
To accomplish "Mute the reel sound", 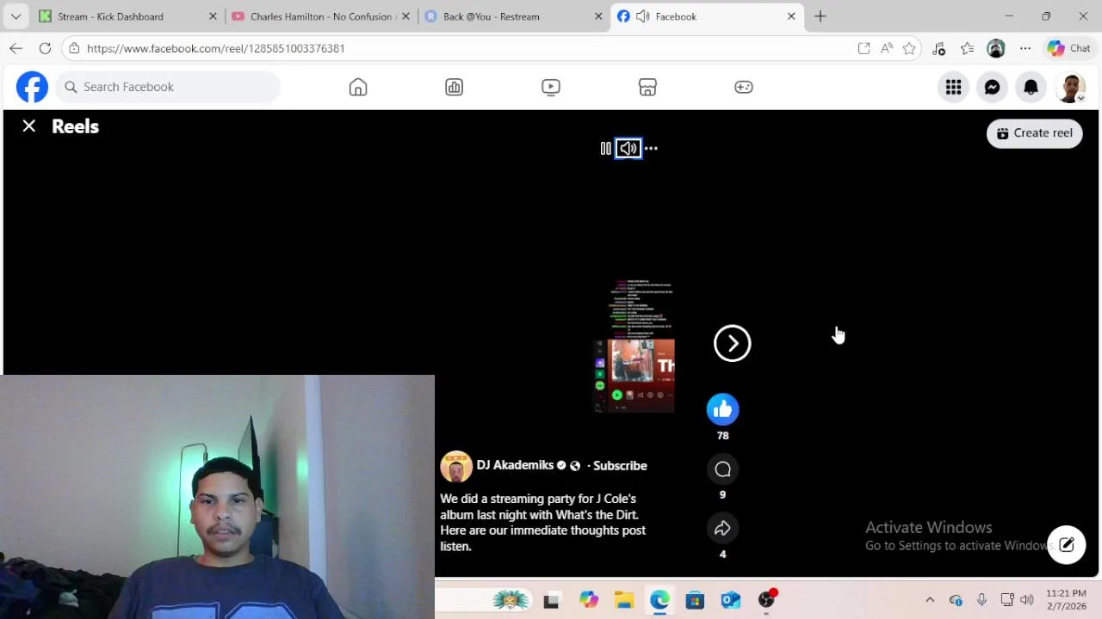I will 628,149.
